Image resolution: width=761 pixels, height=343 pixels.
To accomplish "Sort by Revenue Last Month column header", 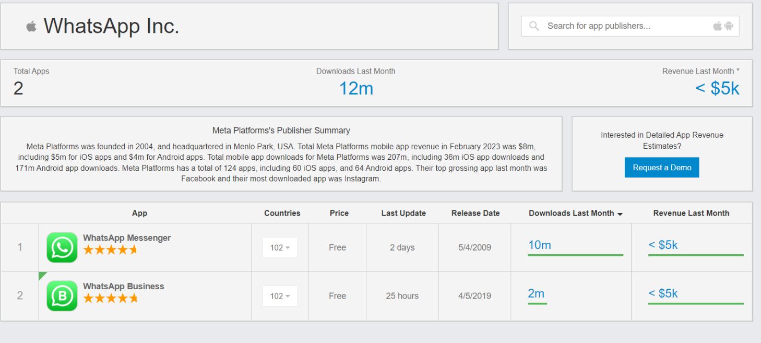I will (691, 213).
